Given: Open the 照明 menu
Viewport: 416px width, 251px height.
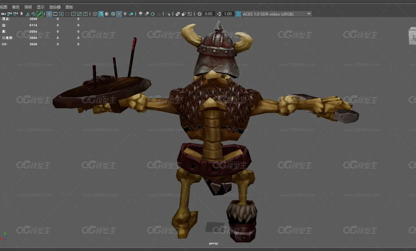Looking at the screenshot, I should point(28,7).
